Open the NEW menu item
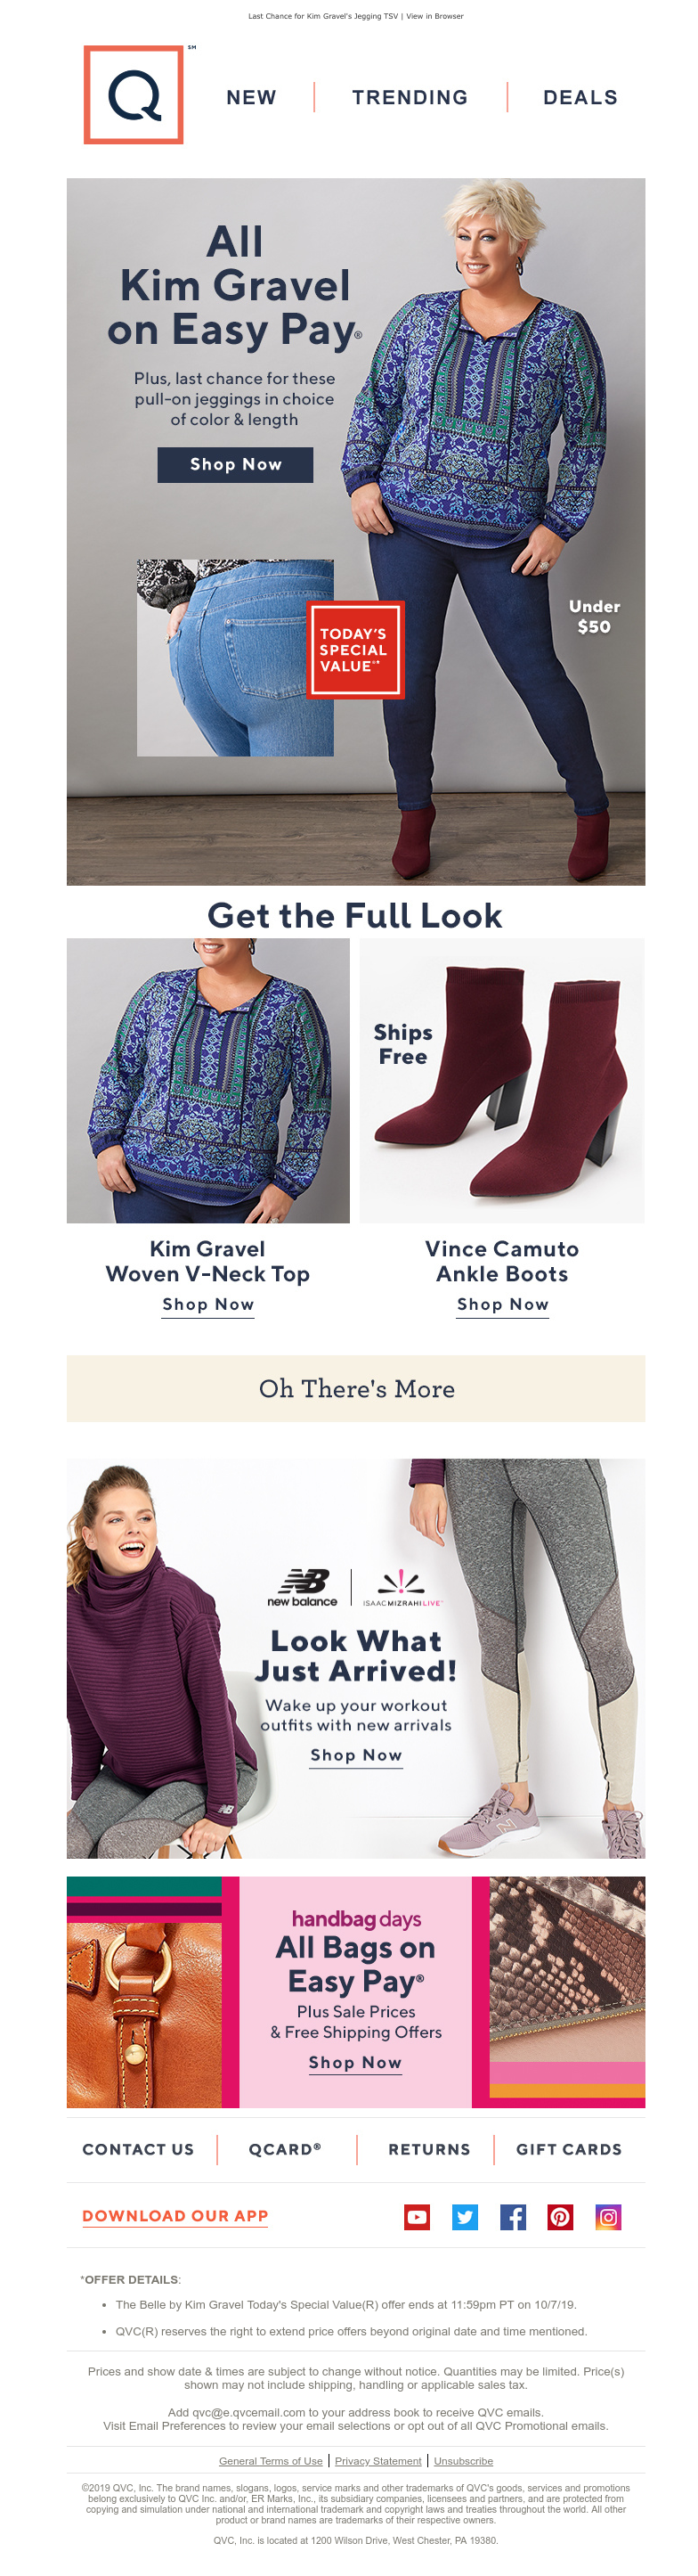This screenshot has height=2576, width=698. pyautogui.click(x=252, y=97)
